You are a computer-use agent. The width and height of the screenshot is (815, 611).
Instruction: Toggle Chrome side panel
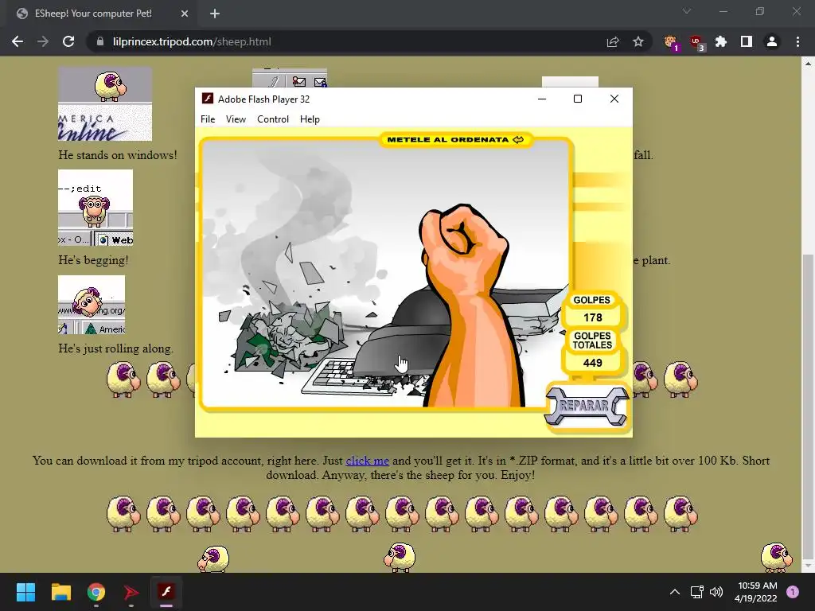(747, 41)
